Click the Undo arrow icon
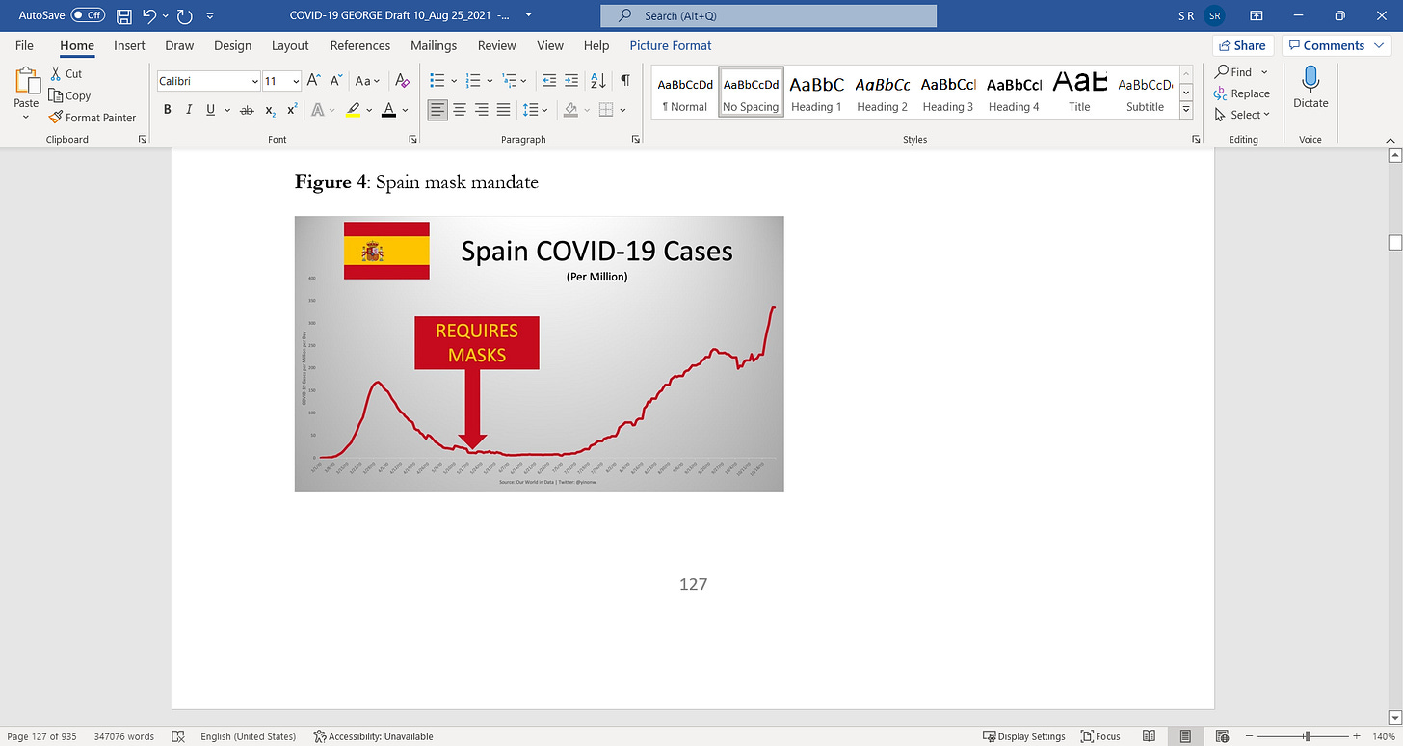The height and width of the screenshot is (746, 1403). tap(149, 15)
